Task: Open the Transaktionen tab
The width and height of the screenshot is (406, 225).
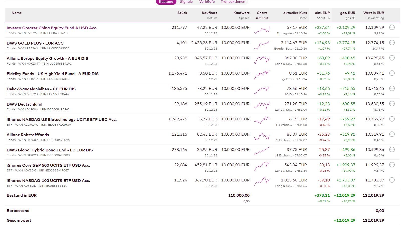Action: (233, 2)
